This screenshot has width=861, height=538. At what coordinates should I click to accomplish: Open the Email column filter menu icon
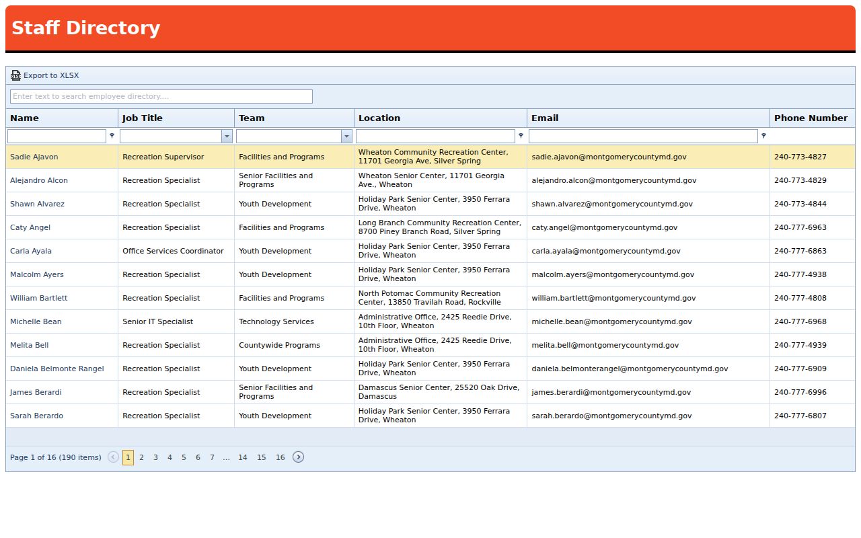(x=763, y=136)
